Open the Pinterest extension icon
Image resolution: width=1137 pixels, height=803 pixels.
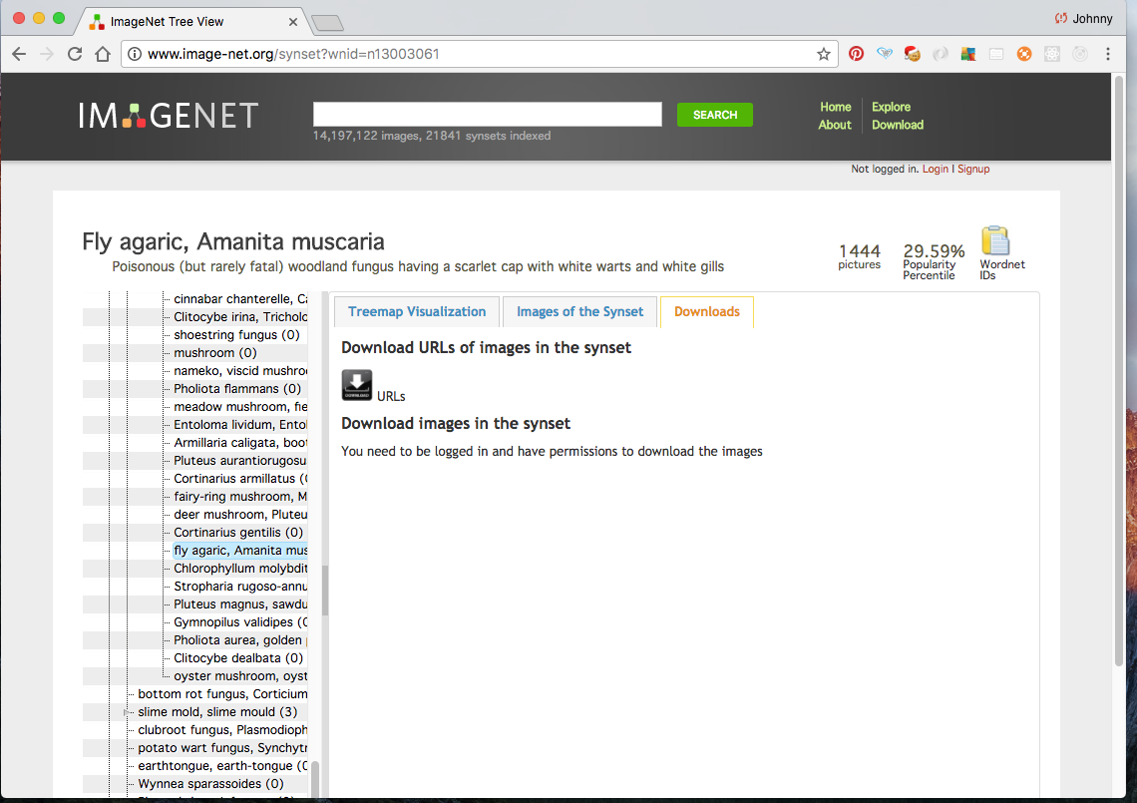click(857, 54)
